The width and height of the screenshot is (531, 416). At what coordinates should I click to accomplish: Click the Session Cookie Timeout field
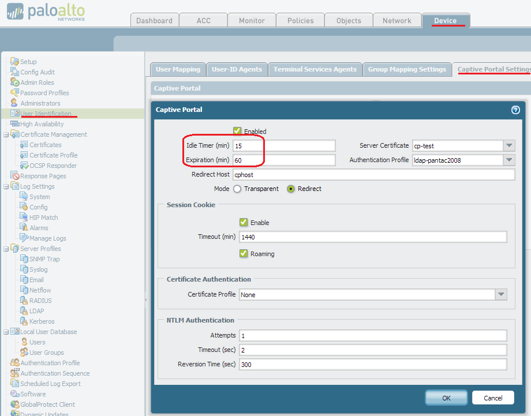373,237
